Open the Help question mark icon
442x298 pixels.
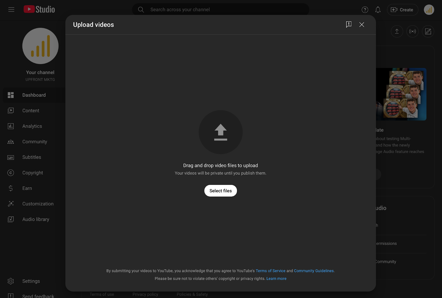coord(365,10)
